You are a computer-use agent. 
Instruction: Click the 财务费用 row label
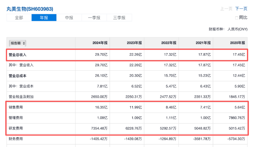tap(16, 139)
